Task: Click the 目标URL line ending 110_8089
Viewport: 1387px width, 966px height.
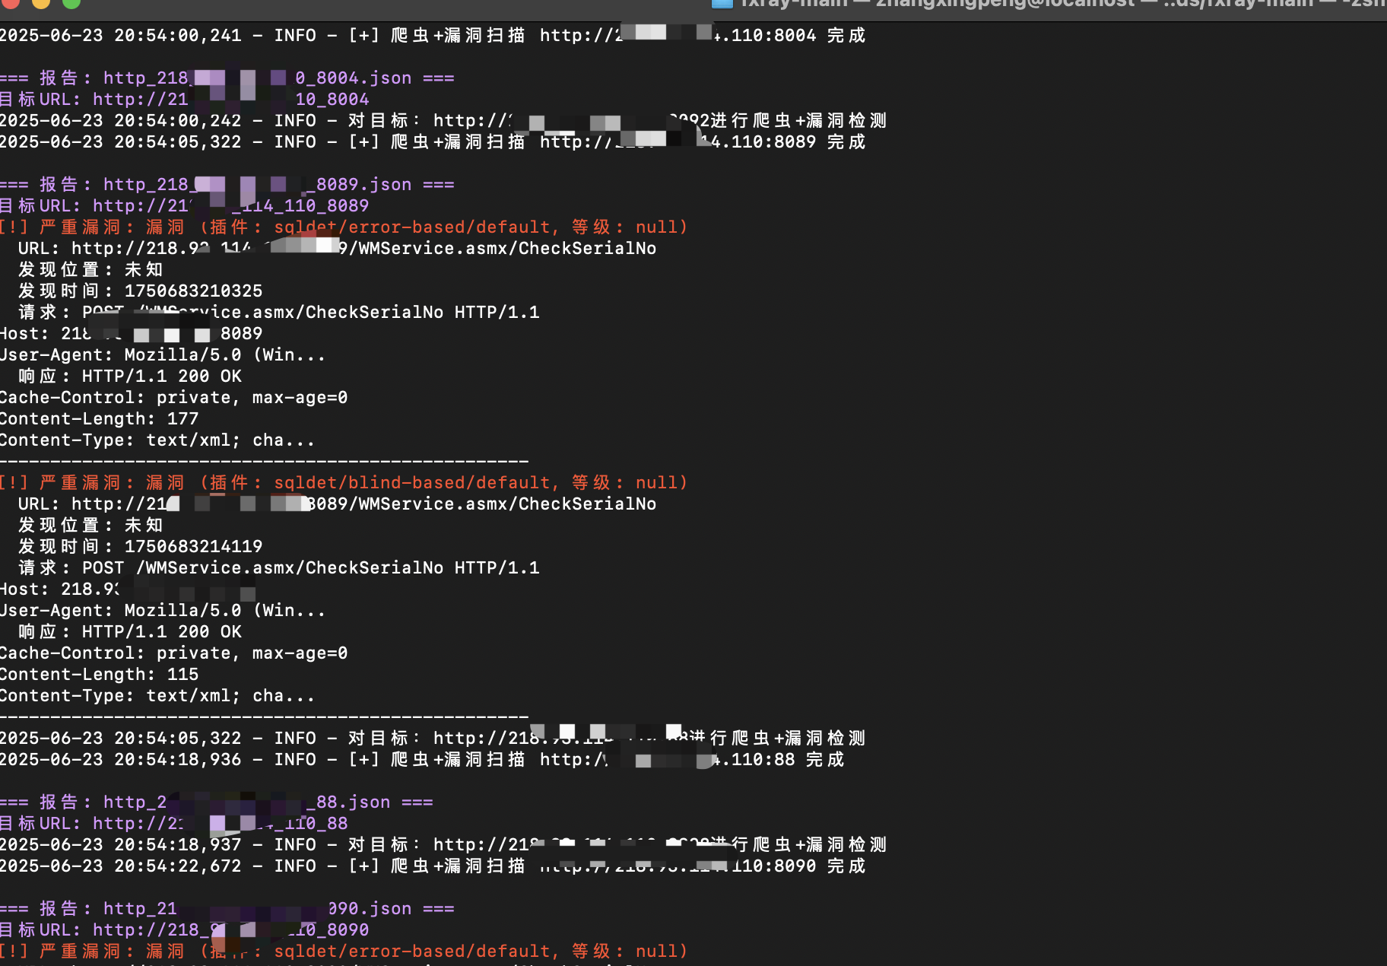Action: pyautogui.click(x=185, y=206)
